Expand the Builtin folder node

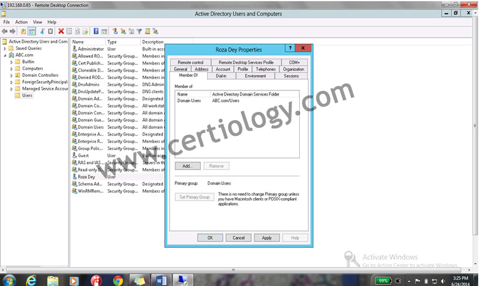pos(12,62)
